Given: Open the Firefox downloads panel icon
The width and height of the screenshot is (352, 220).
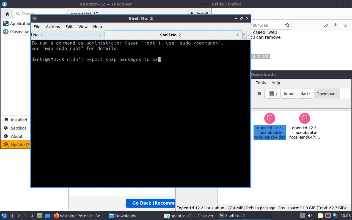Looking at the screenshot, I should click(335, 25).
